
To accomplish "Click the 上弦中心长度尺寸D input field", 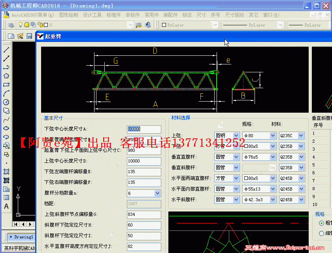I will click(x=144, y=161).
